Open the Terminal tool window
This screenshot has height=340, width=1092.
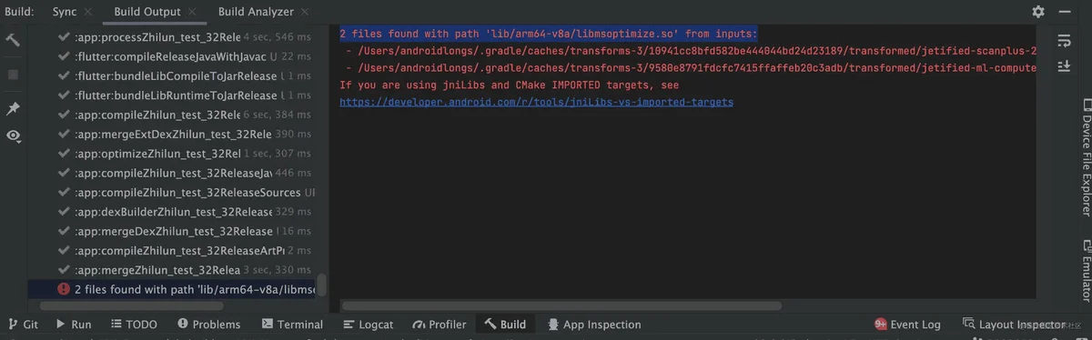(x=291, y=324)
